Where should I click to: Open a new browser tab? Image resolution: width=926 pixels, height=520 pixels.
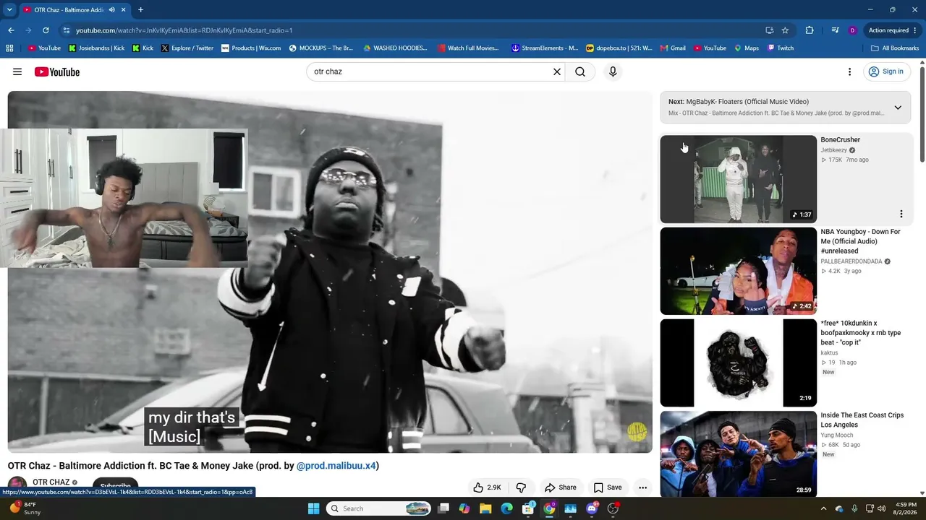pos(140,9)
